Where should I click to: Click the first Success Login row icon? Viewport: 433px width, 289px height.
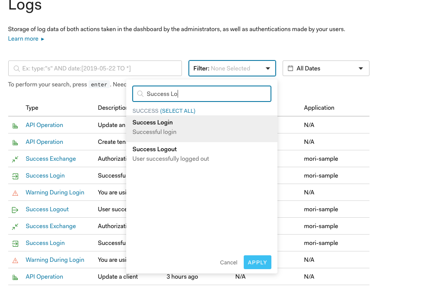[15, 176]
